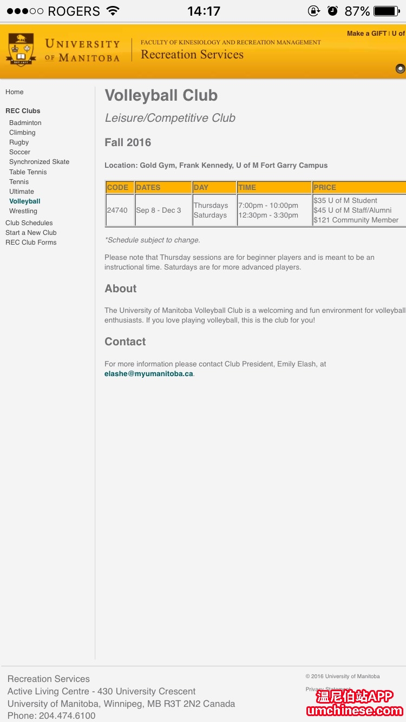Click Make a GIFT header link

pos(366,34)
